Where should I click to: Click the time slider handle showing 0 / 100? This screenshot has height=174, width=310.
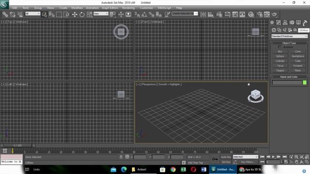point(17,145)
